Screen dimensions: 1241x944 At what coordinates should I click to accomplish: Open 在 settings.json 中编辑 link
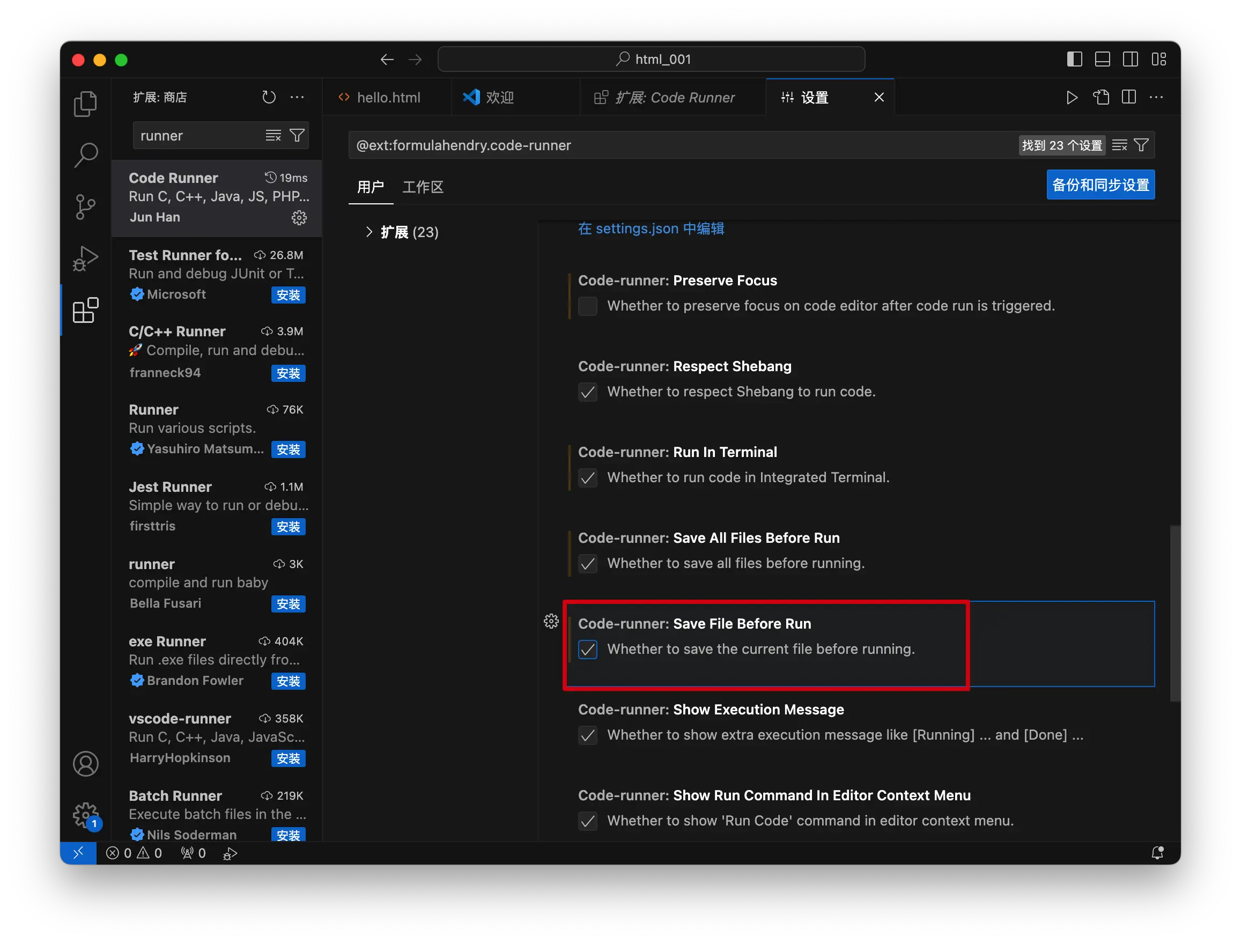click(x=651, y=228)
